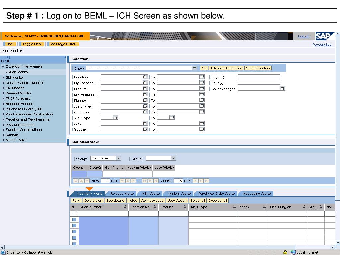Switch to Release Alerts tab

[122, 194]
